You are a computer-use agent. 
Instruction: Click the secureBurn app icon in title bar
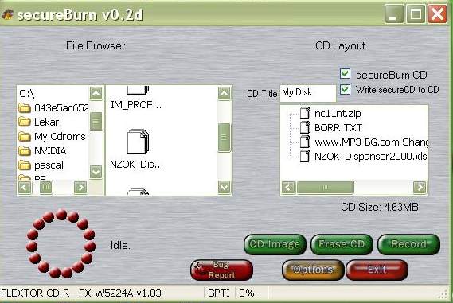tap(7, 14)
